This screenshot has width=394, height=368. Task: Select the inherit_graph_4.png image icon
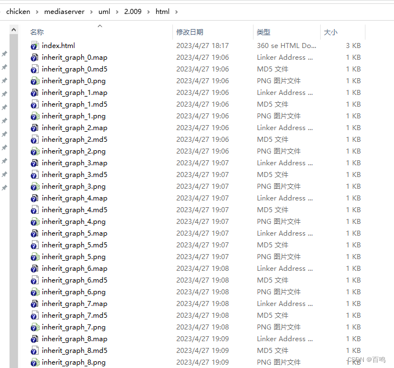35,222
